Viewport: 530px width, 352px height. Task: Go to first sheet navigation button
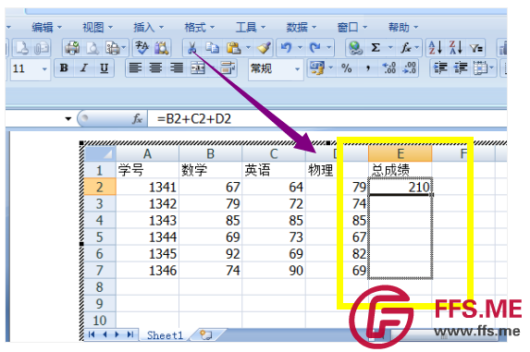click(x=92, y=334)
